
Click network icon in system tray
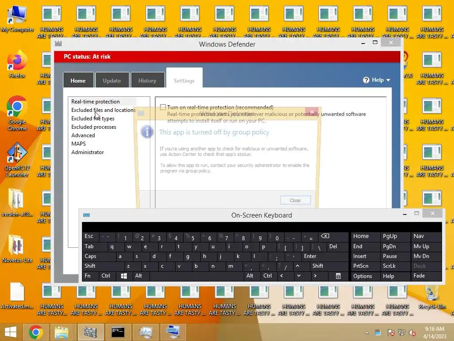tap(402, 333)
